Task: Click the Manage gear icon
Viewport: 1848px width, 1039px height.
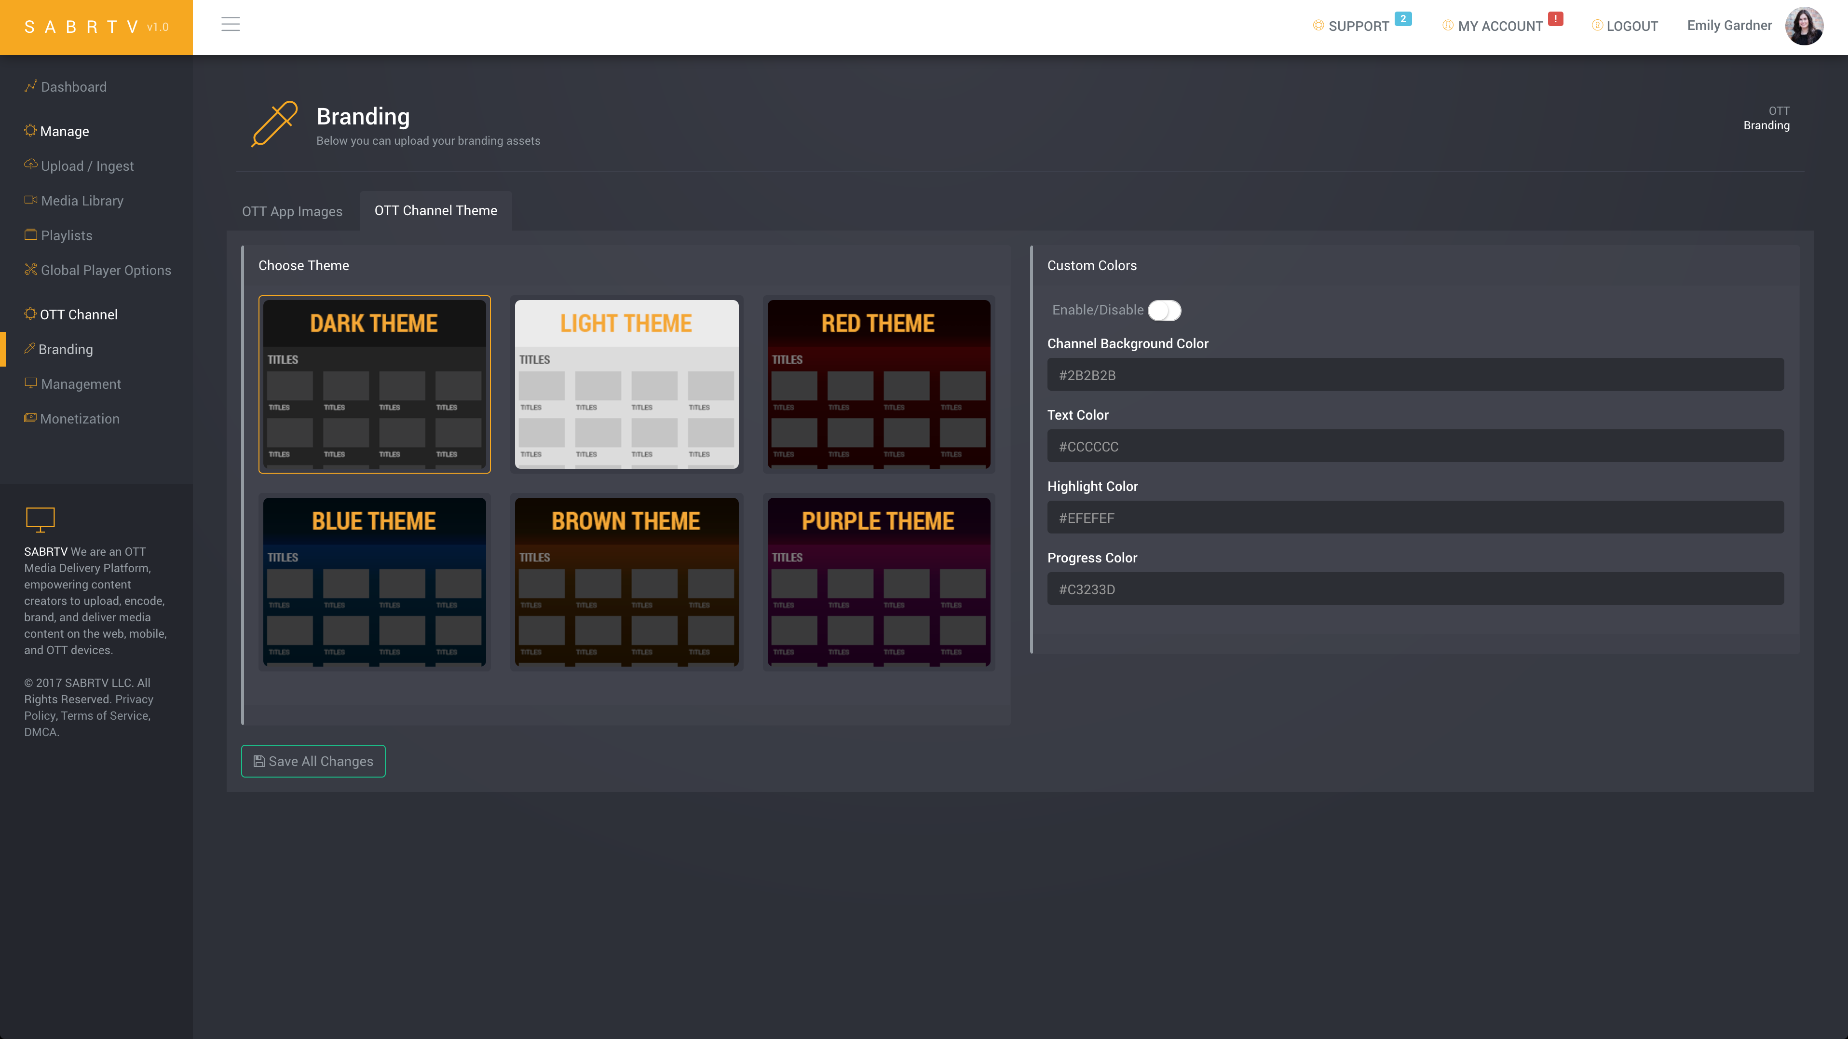Action: point(30,130)
